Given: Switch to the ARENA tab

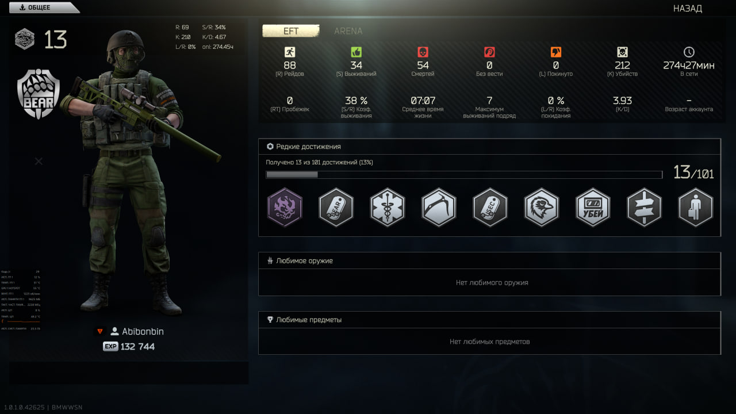Looking at the screenshot, I should 348,31.
